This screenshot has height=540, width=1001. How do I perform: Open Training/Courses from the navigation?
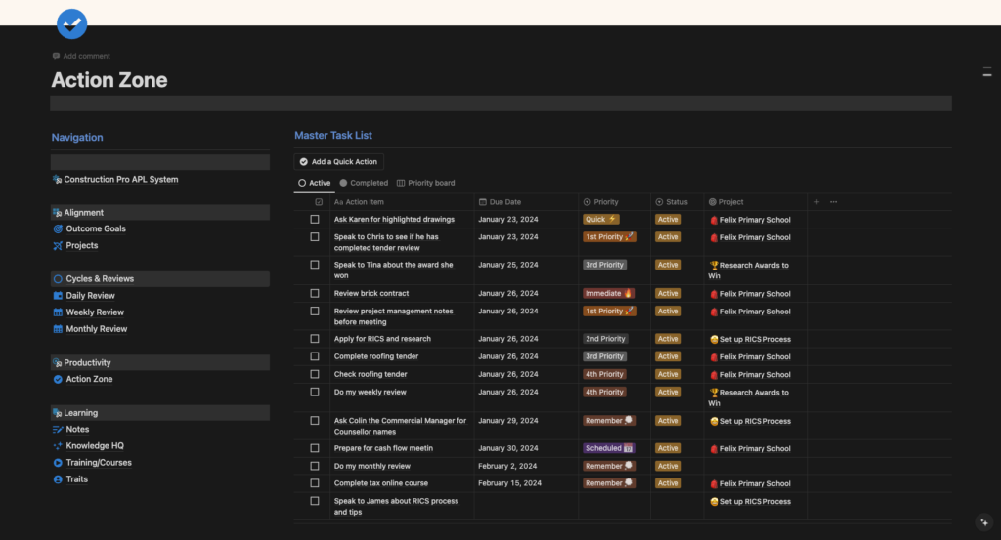pos(98,463)
